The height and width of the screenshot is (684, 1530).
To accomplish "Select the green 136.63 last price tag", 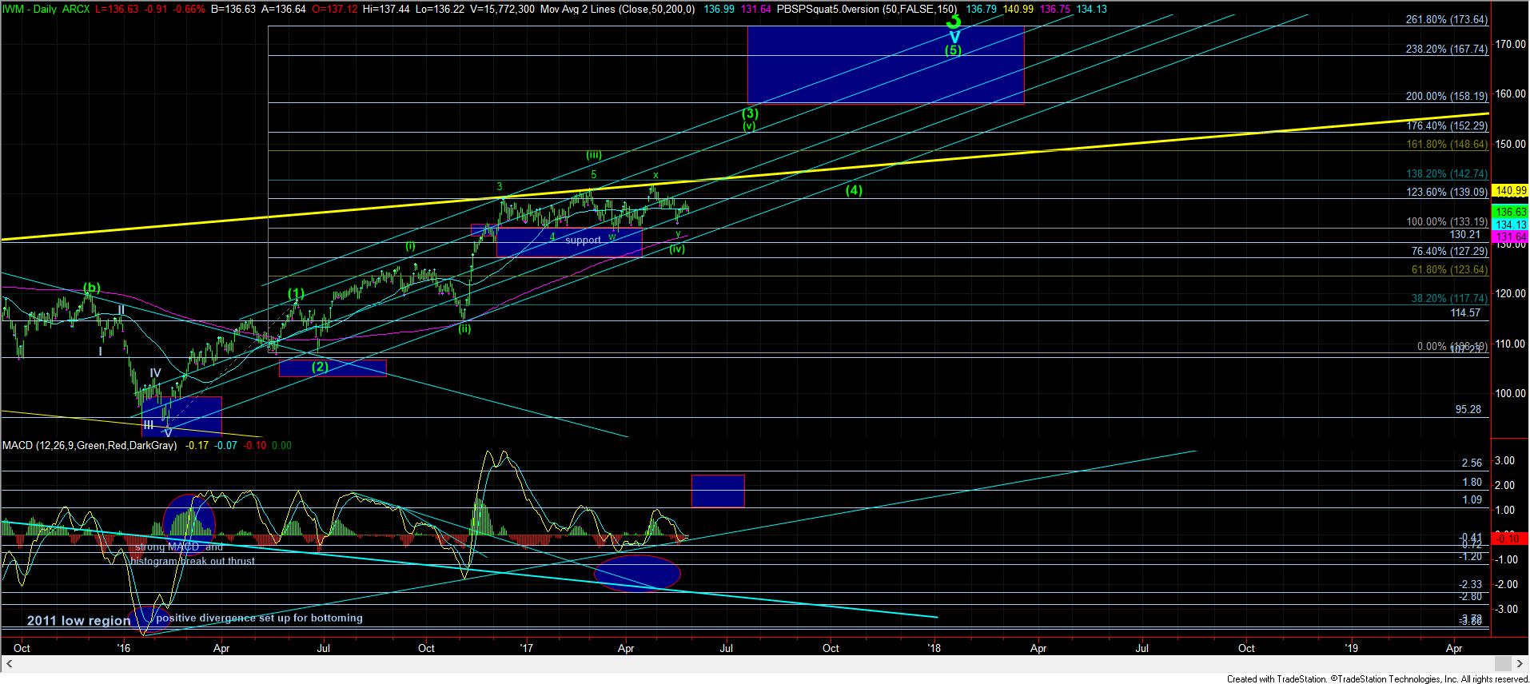I will (x=1510, y=213).
